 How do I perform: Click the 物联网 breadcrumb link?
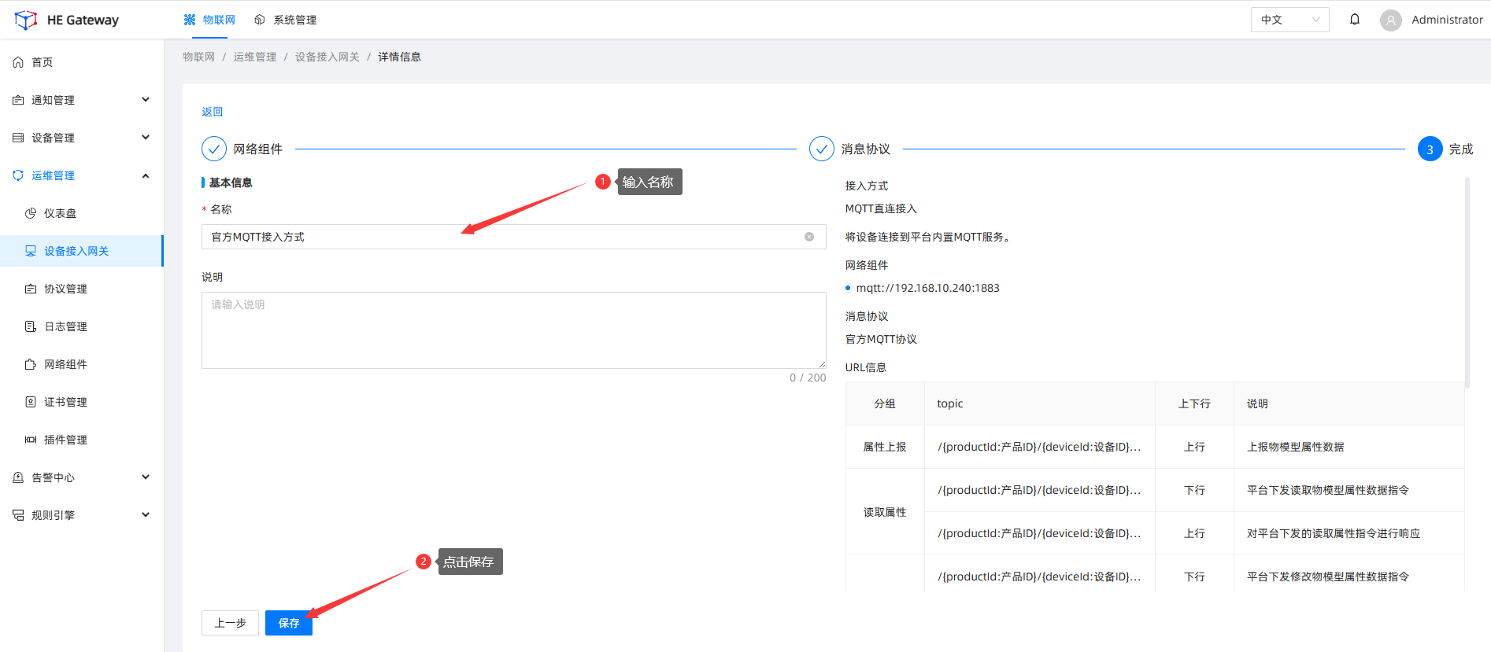tap(198, 57)
